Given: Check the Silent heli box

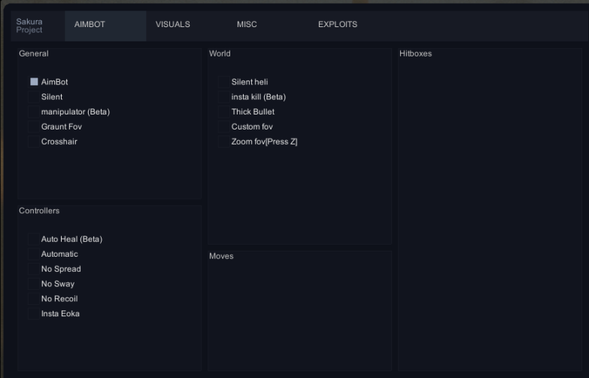Looking at the screenshot, I should pos(224,82).
